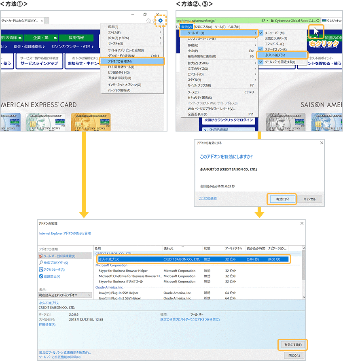Close the browser tab with its x
Viewport: 343px width, 361px height.
(42, 21)
